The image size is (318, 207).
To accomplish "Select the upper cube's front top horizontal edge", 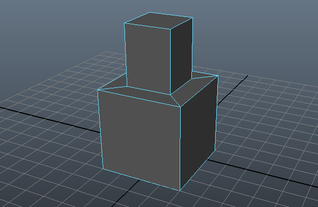I will click(x=147, y=26).
